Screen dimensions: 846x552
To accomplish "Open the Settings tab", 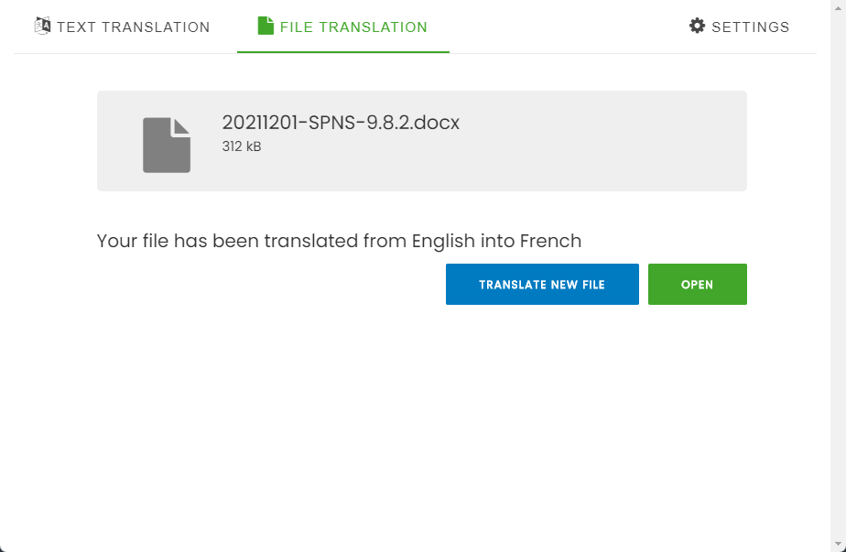I will pos(739,27).
